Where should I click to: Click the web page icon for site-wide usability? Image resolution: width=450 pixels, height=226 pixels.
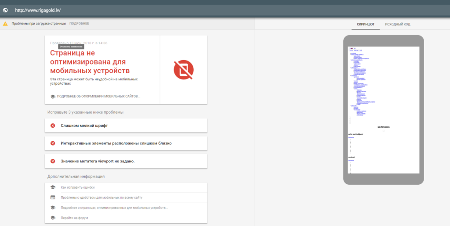[53, 197]
